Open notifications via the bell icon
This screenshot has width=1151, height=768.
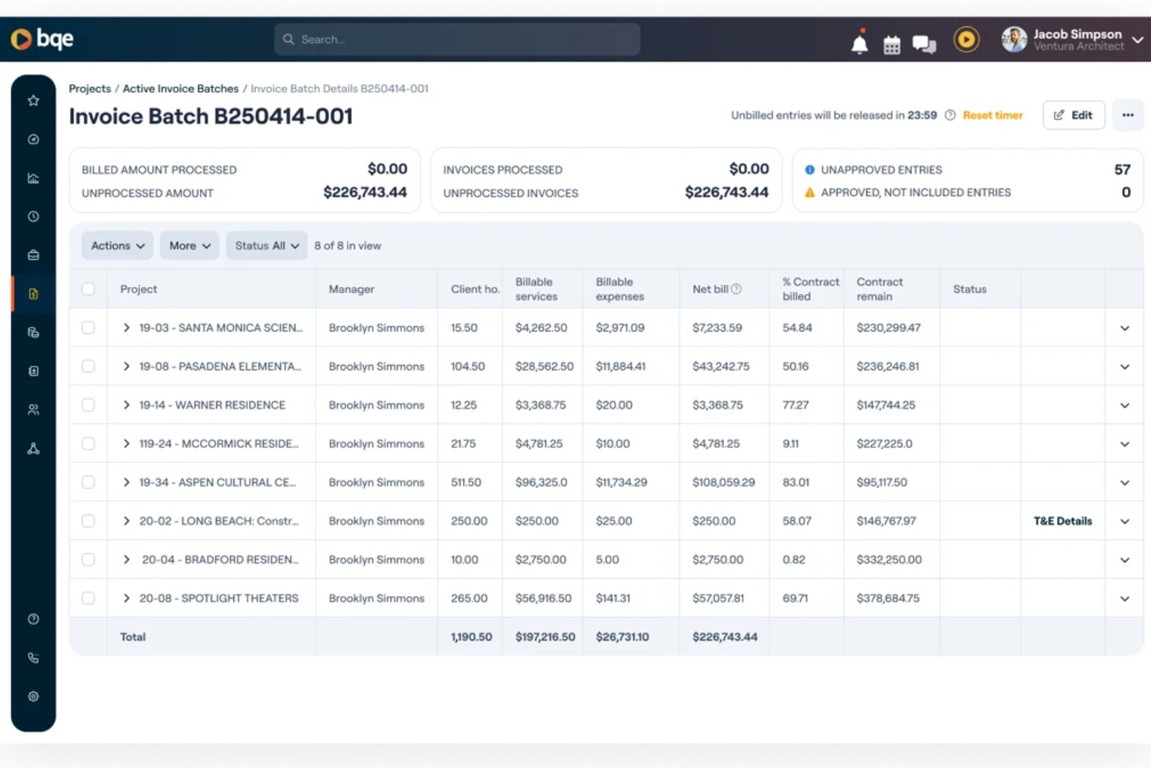pos(859,44)
